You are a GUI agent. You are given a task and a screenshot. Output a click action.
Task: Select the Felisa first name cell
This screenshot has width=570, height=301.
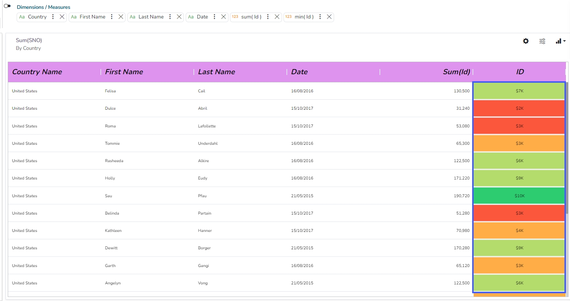pyautogui.click(x=110, y=91)
